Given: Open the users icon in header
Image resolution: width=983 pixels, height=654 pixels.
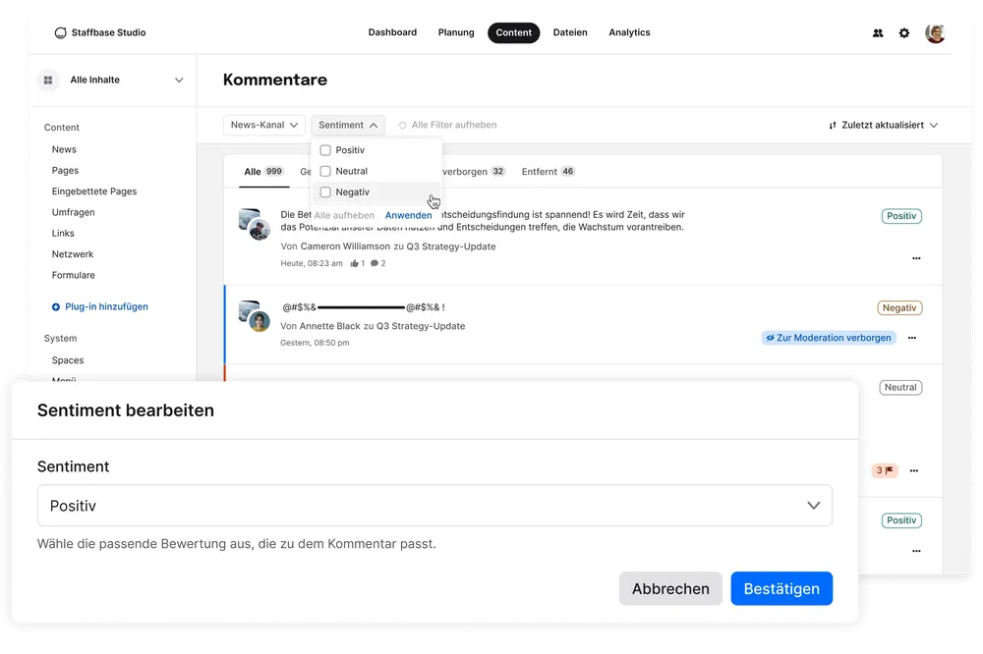Looking at the screenshot, I should [878, 32].
